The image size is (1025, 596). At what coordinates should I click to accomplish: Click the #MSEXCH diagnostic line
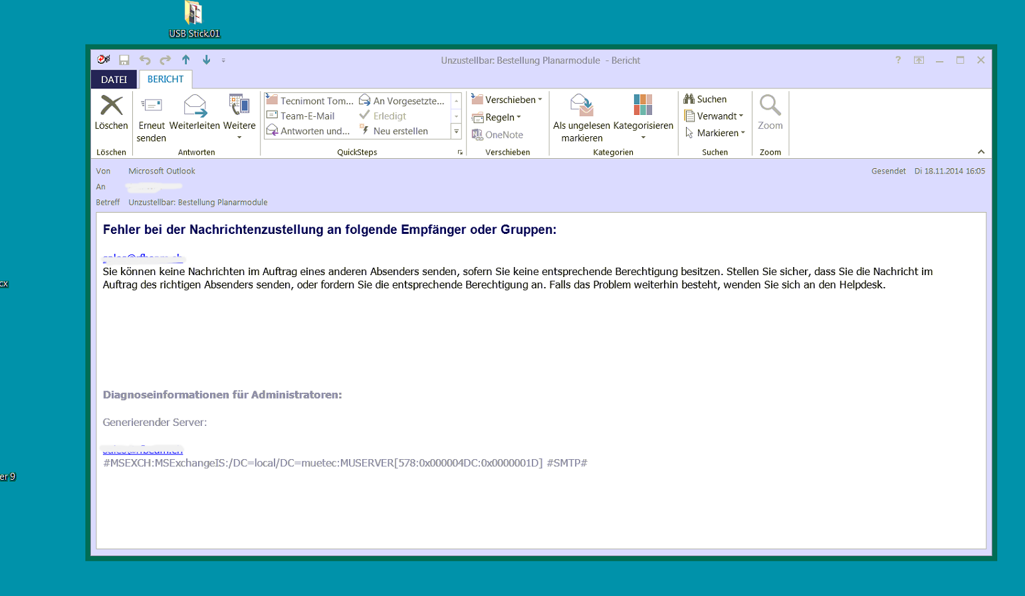(345, 462)
